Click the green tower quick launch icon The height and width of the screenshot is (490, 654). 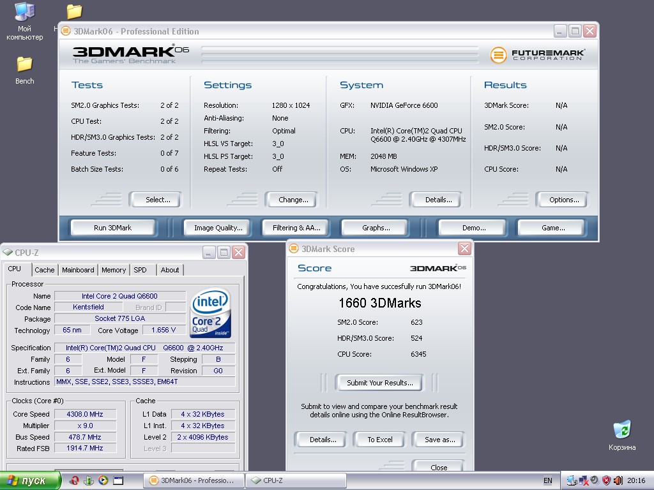pos(88,480)
